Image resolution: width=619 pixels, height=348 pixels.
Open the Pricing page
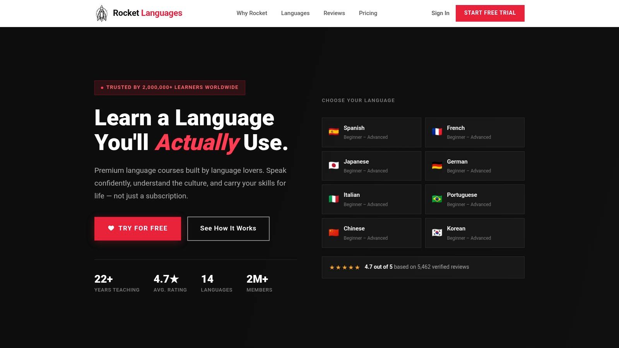(x=368, y=13)
